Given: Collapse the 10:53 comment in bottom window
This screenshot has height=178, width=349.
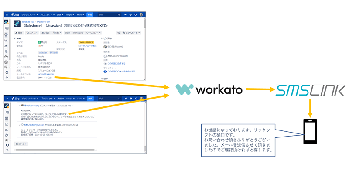Looking at the screenshot, I should (19, 125).
